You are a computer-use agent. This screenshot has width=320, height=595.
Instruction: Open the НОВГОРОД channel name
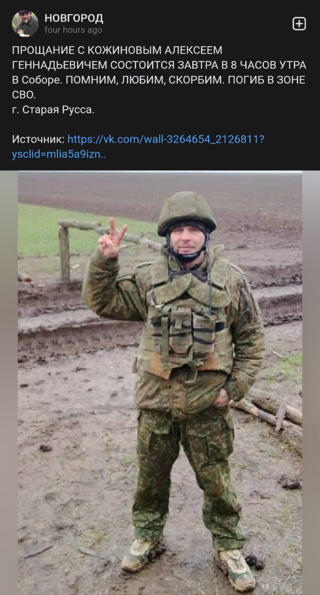coord(74,18)
